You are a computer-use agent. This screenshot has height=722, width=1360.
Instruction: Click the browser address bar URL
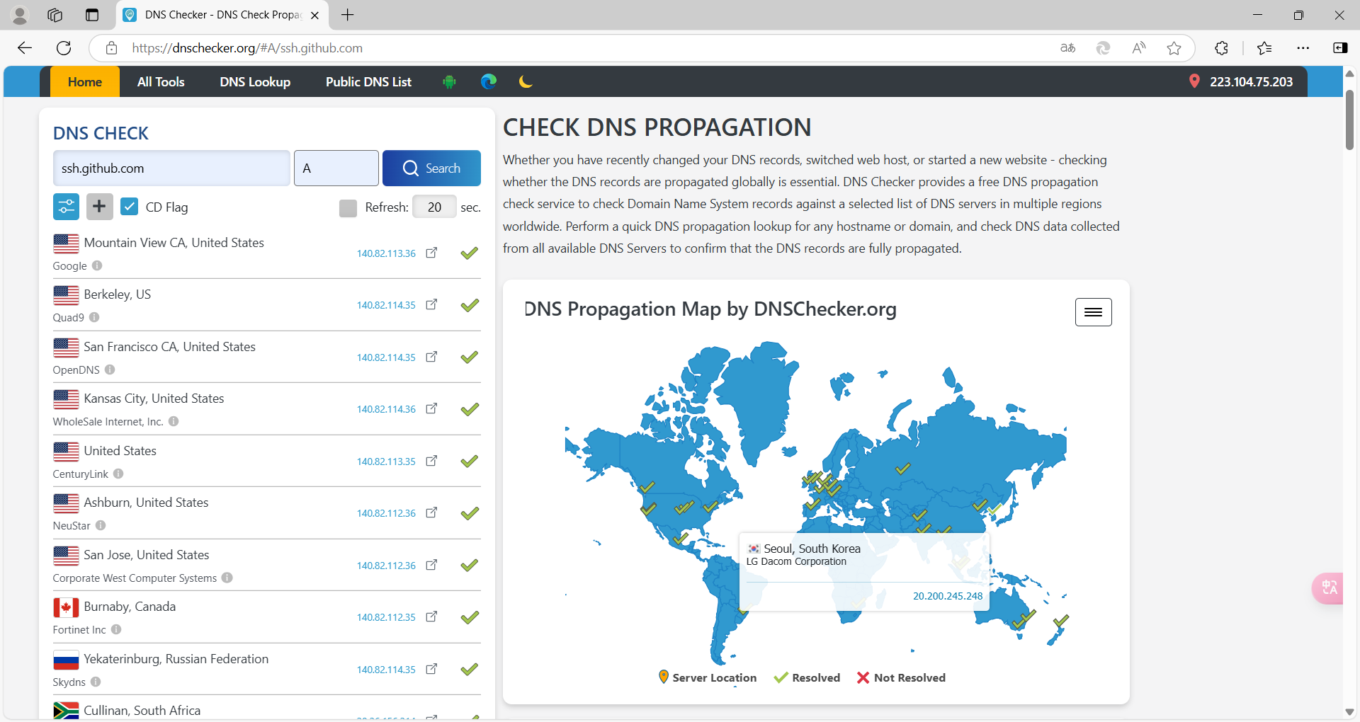pyautogui.click(x=247, y=48)
